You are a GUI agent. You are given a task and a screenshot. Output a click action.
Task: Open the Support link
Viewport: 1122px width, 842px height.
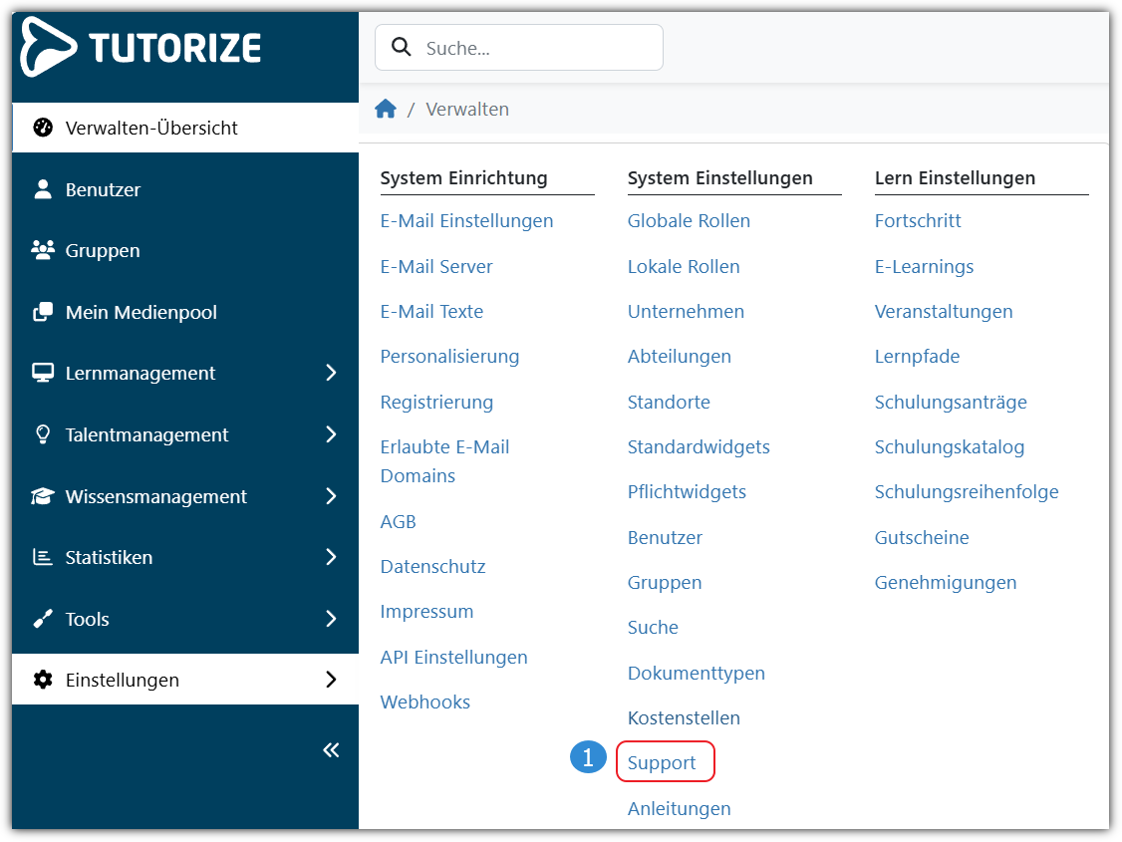pyautogui.click(x=662, y=763)
